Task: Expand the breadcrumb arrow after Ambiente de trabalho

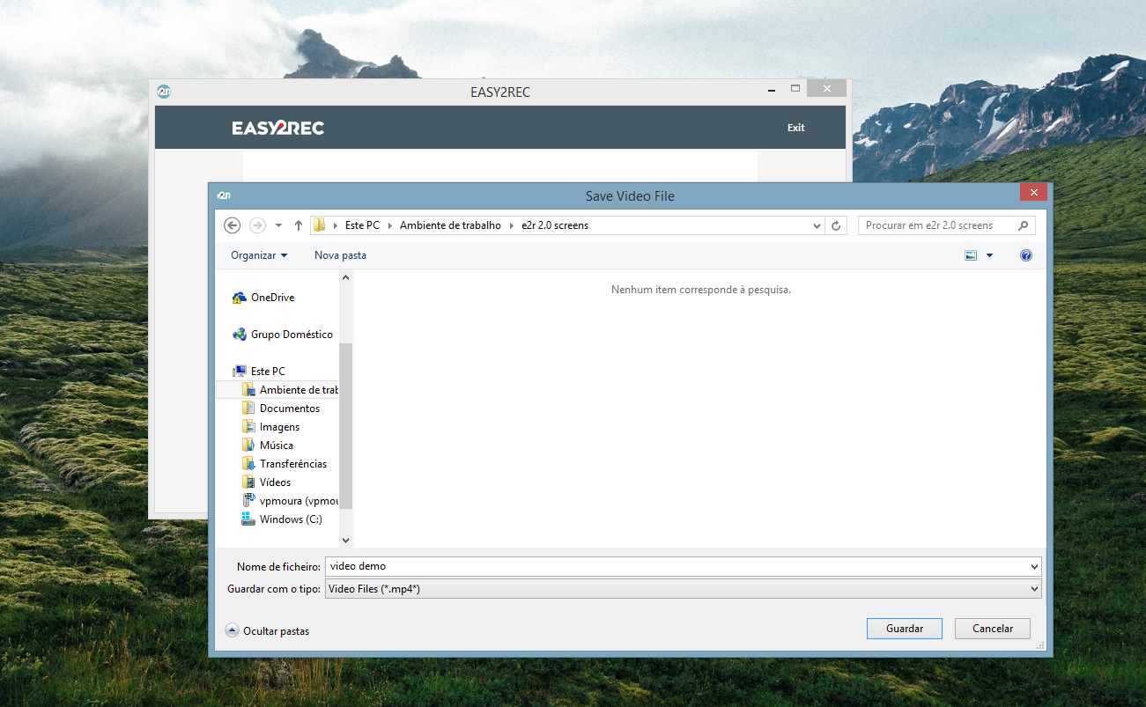Action: pos(511,225)
